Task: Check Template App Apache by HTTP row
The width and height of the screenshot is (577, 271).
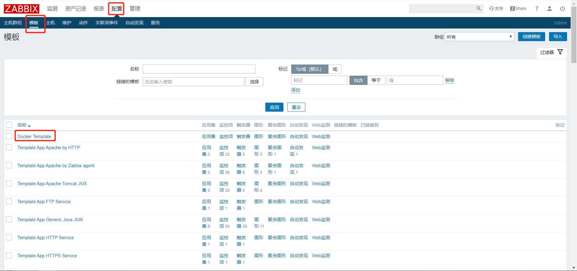Action: pyautogui.click(x=9, y=147)
